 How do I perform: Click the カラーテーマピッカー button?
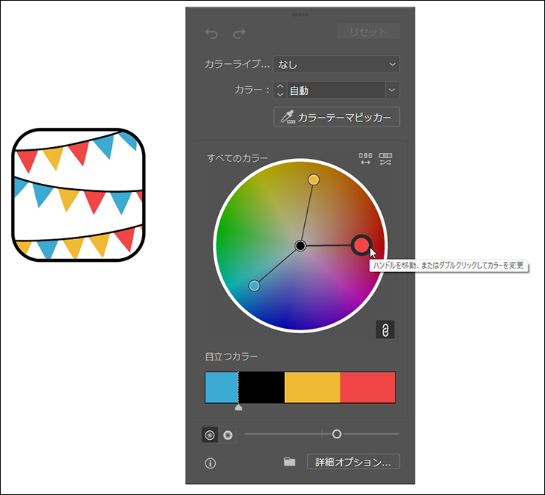(x=336, y=117)
